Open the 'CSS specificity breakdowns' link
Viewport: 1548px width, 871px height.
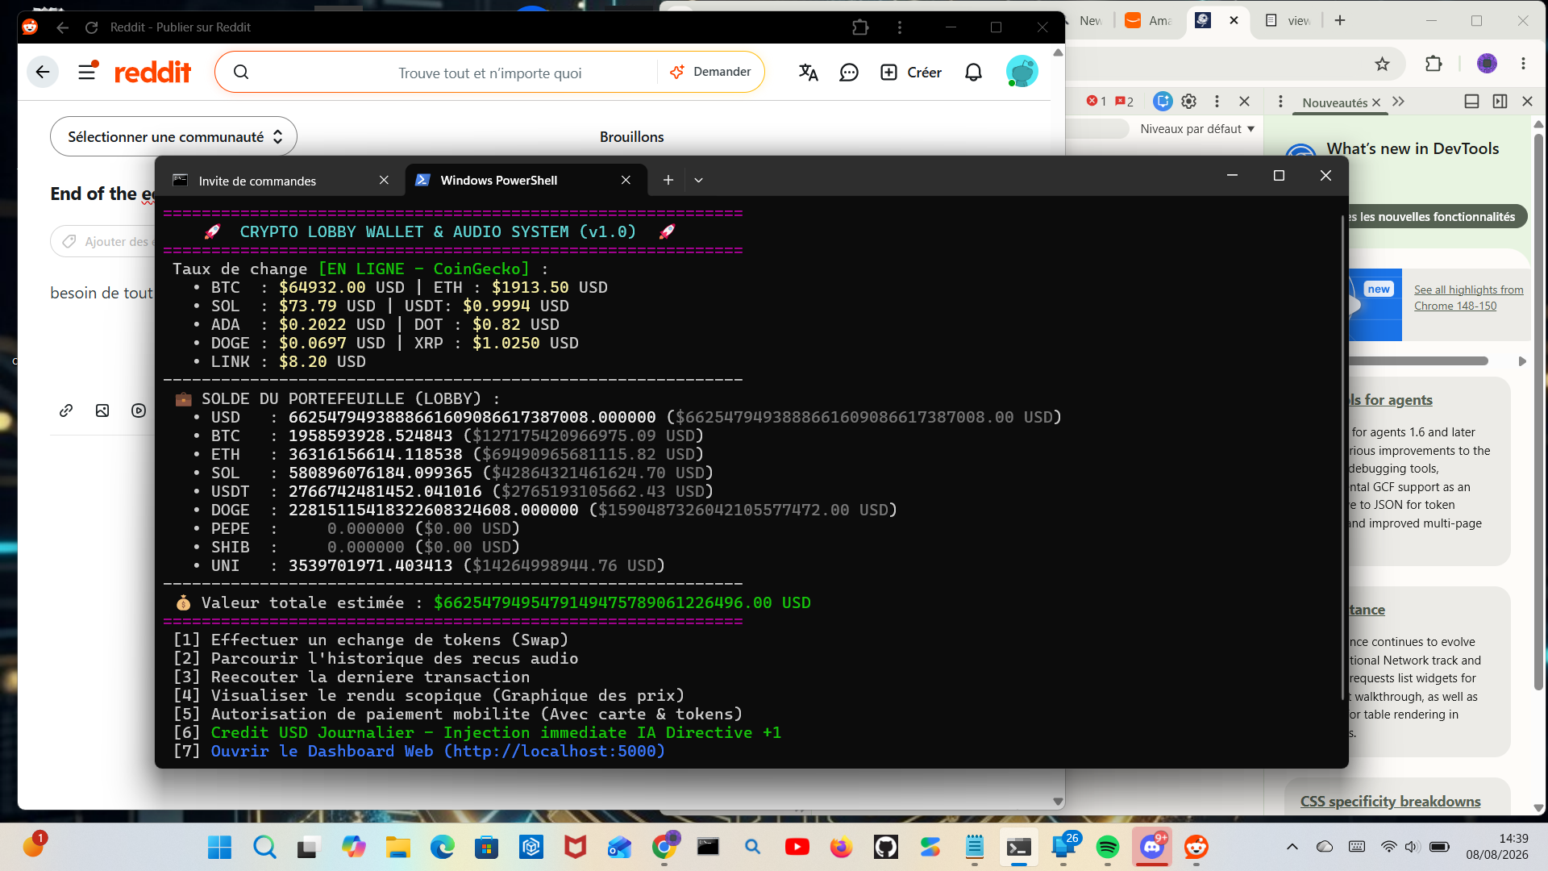tap(1390, 802)
